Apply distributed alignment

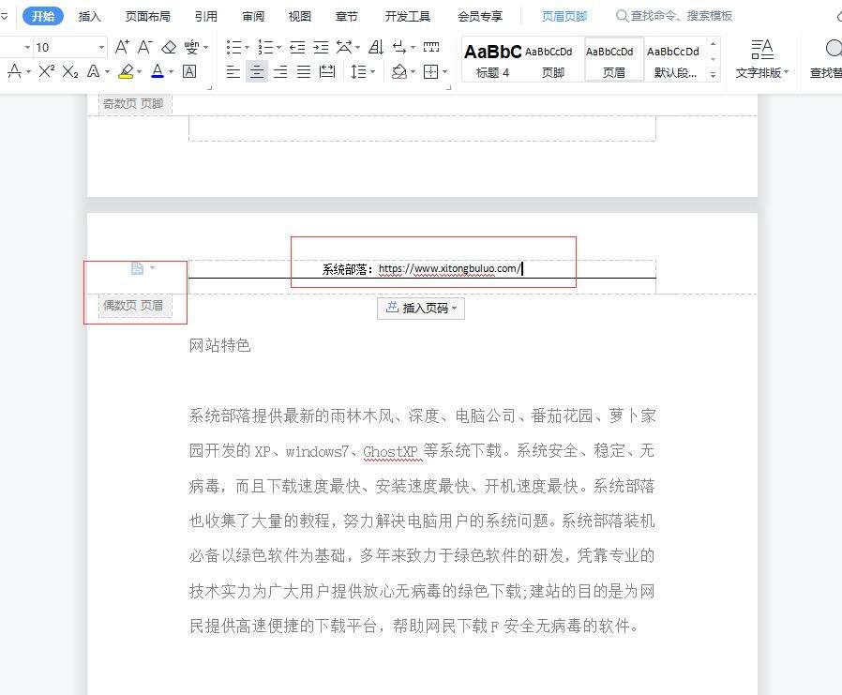coord(327,71)
